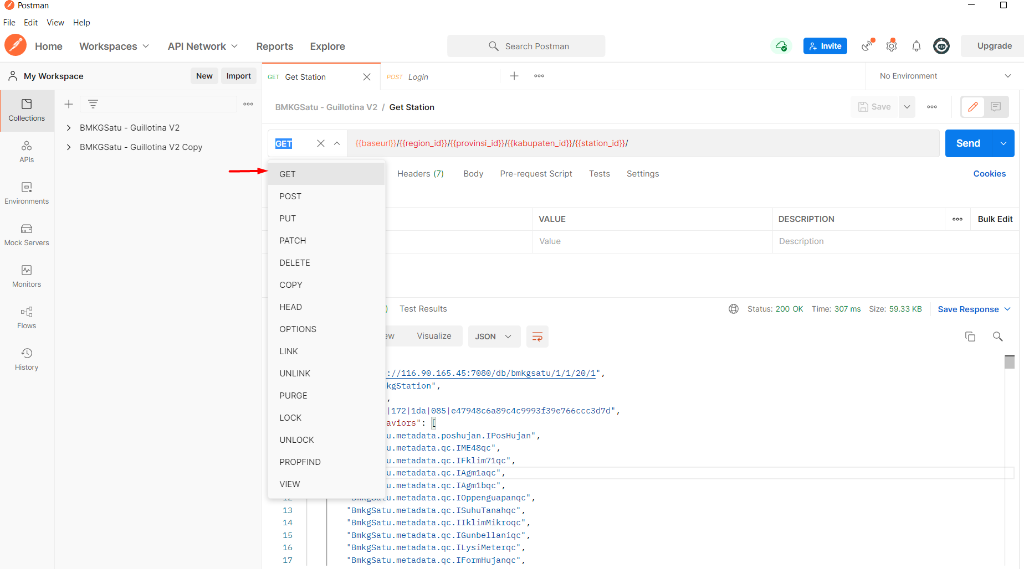Open Collections sidebar panel
Viewport: 1024px width, 569px height.
[x=27, y=110]
